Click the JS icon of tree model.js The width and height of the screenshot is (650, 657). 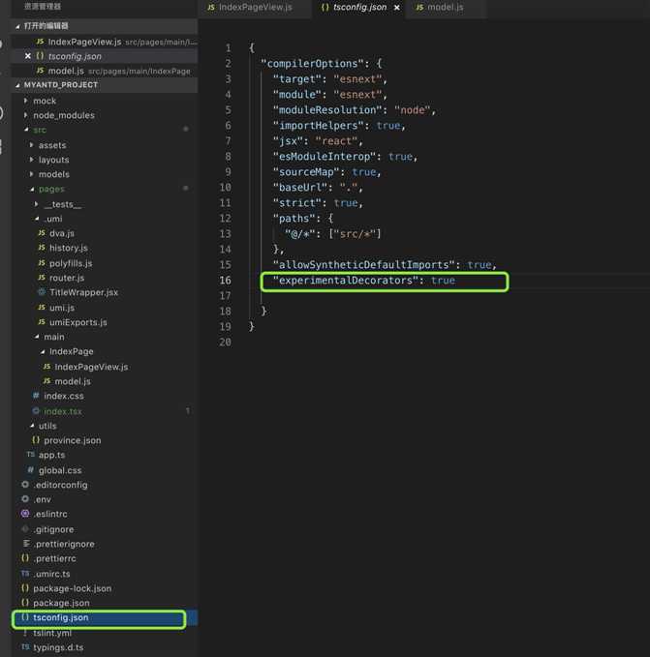click(x=46, y=381)
